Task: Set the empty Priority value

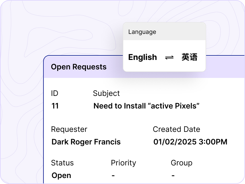Action: 113,176
